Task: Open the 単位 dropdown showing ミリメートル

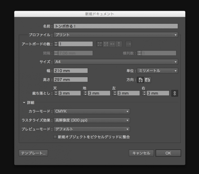Action: 157,71
